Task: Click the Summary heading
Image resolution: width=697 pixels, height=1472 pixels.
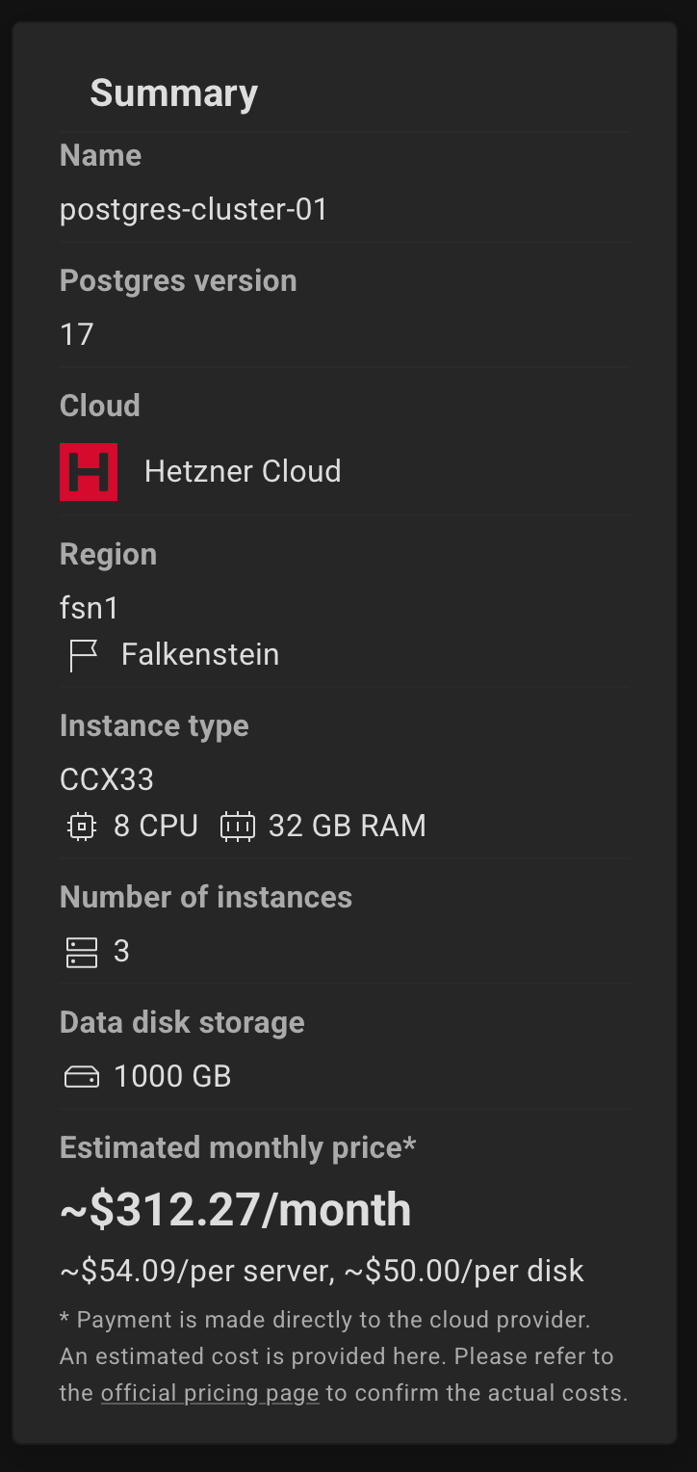Action: pos(174,93)
